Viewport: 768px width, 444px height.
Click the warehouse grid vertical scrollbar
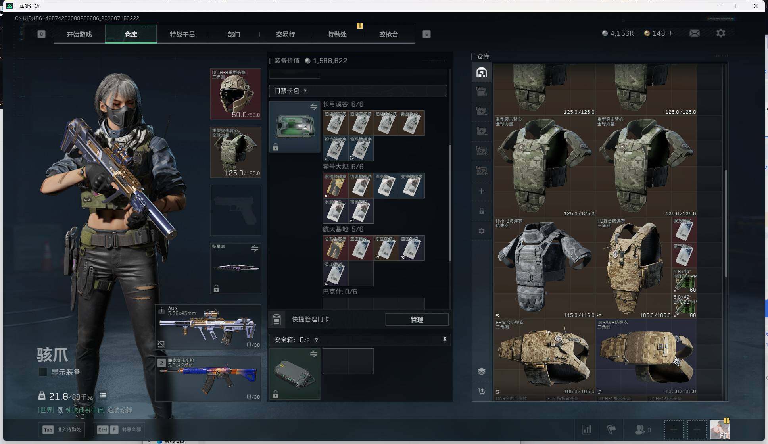pos(726,223)
